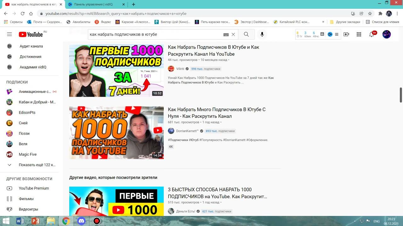Image resolution: width=403 pixels, height=226 pixels.
Task: Start a voice search with the microphone icon
Action: tap(262, 34)
